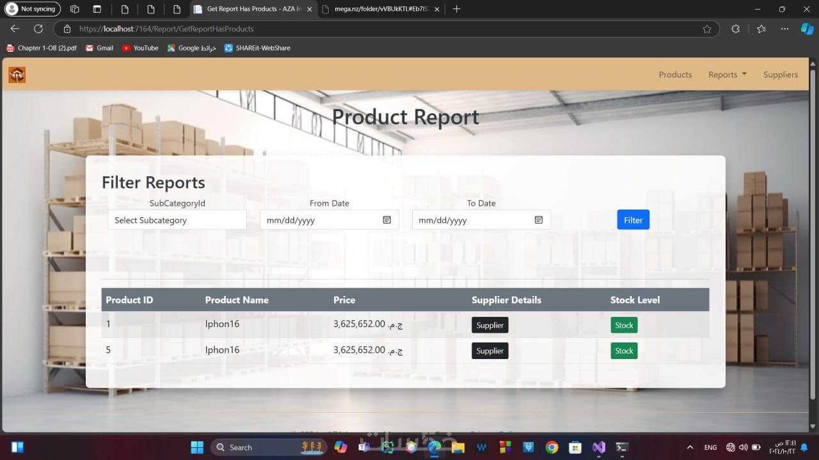Viewport: 819px width, 460px height.
Task: Open the Copilot sidebar icon in Edge
Action: 807,29
